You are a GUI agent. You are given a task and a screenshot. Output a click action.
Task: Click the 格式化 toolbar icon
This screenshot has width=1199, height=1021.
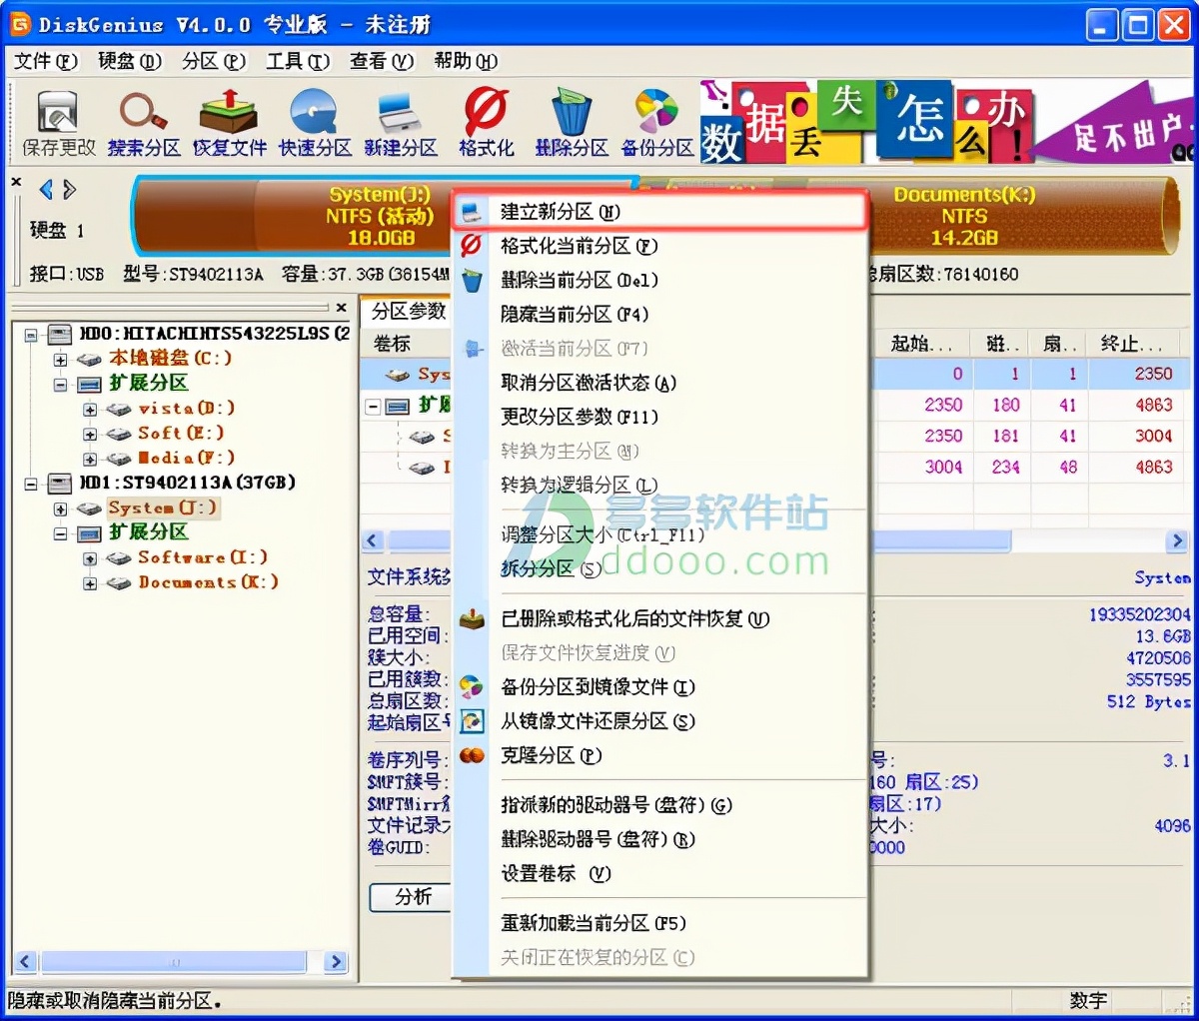[x=486, y=120]
